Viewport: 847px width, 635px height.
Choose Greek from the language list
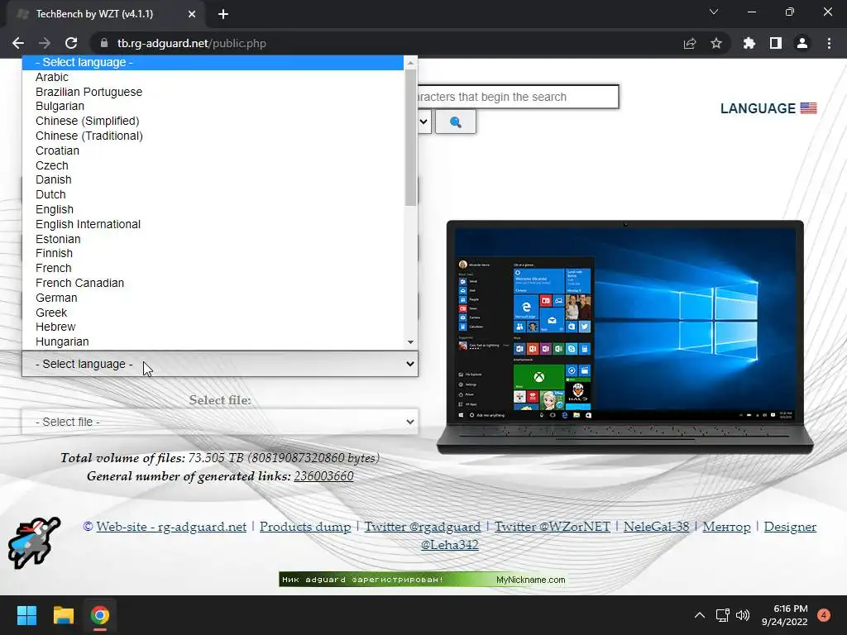point(213,312)
